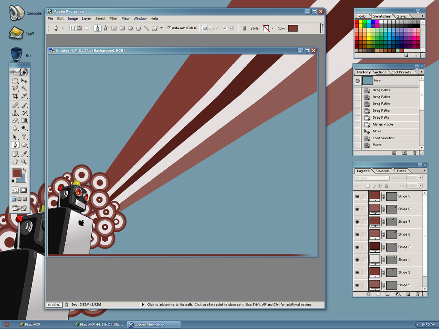Pick the Magic Wand tool
439x329 pixels.
click(x=24, y=88)
